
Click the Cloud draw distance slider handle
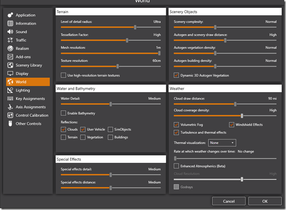click(x=235, y=104)
